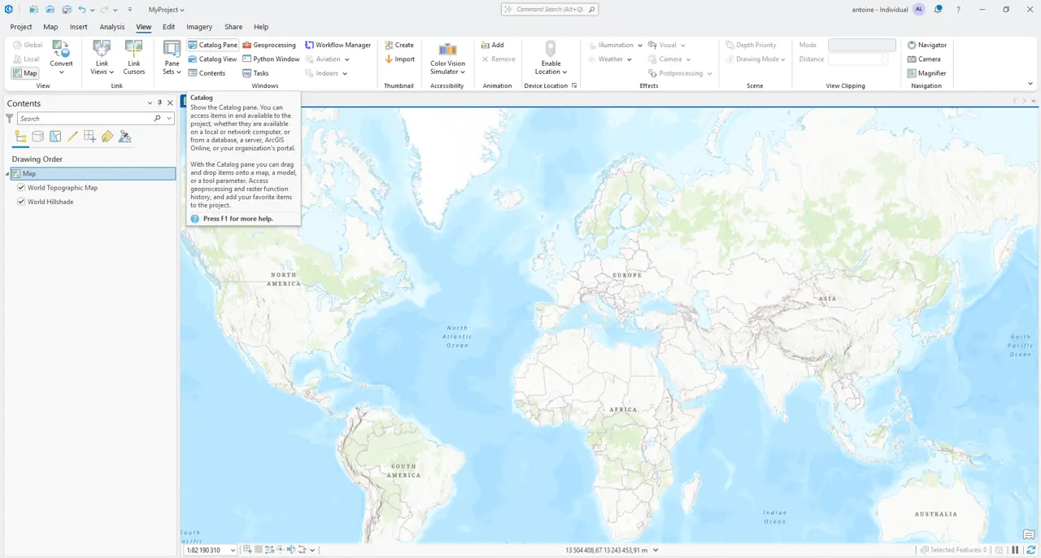Open the map scale dropdown
The height and width of the screenshot is (558, 1041).
233,550
